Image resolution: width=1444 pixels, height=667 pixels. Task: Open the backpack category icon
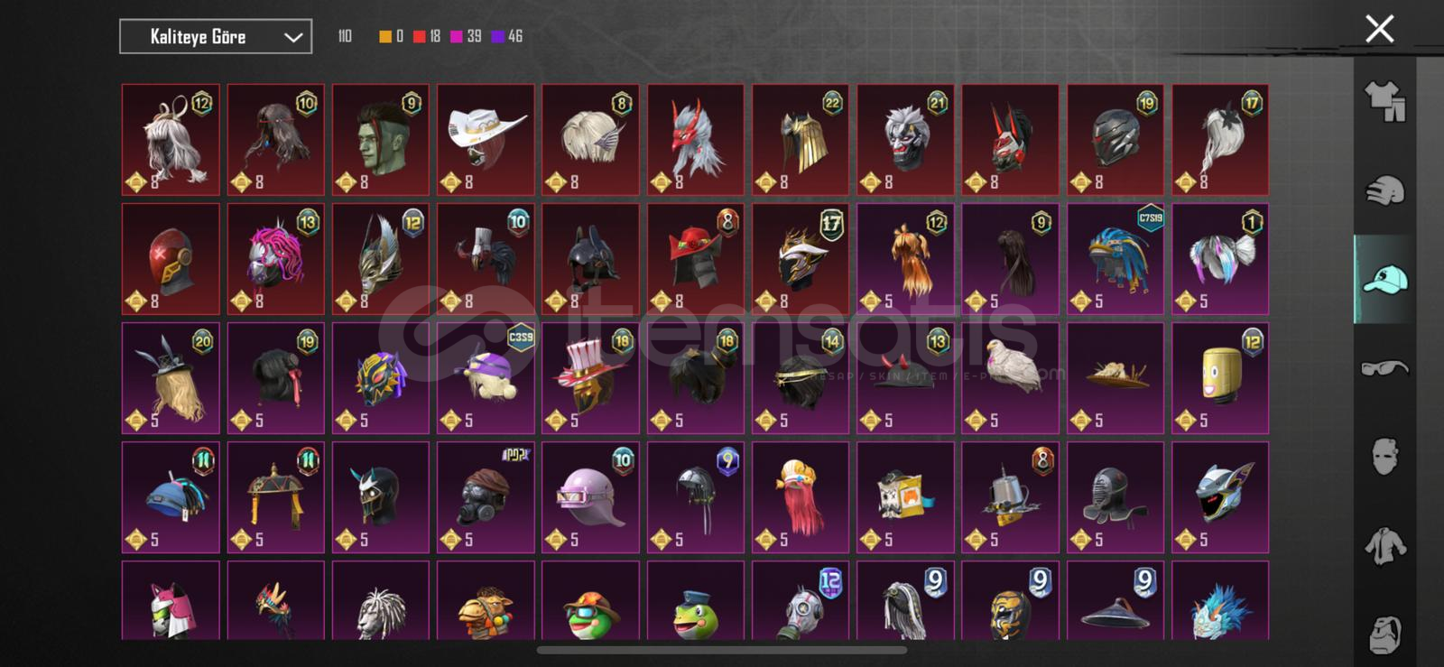tap(1384, 634)
